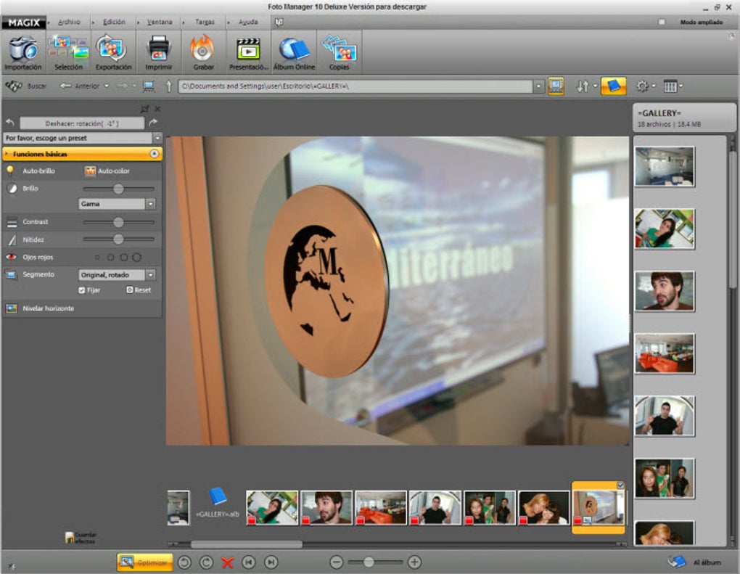Open the Copias tool
Screen dimensions: 740x574
point(340,52)
